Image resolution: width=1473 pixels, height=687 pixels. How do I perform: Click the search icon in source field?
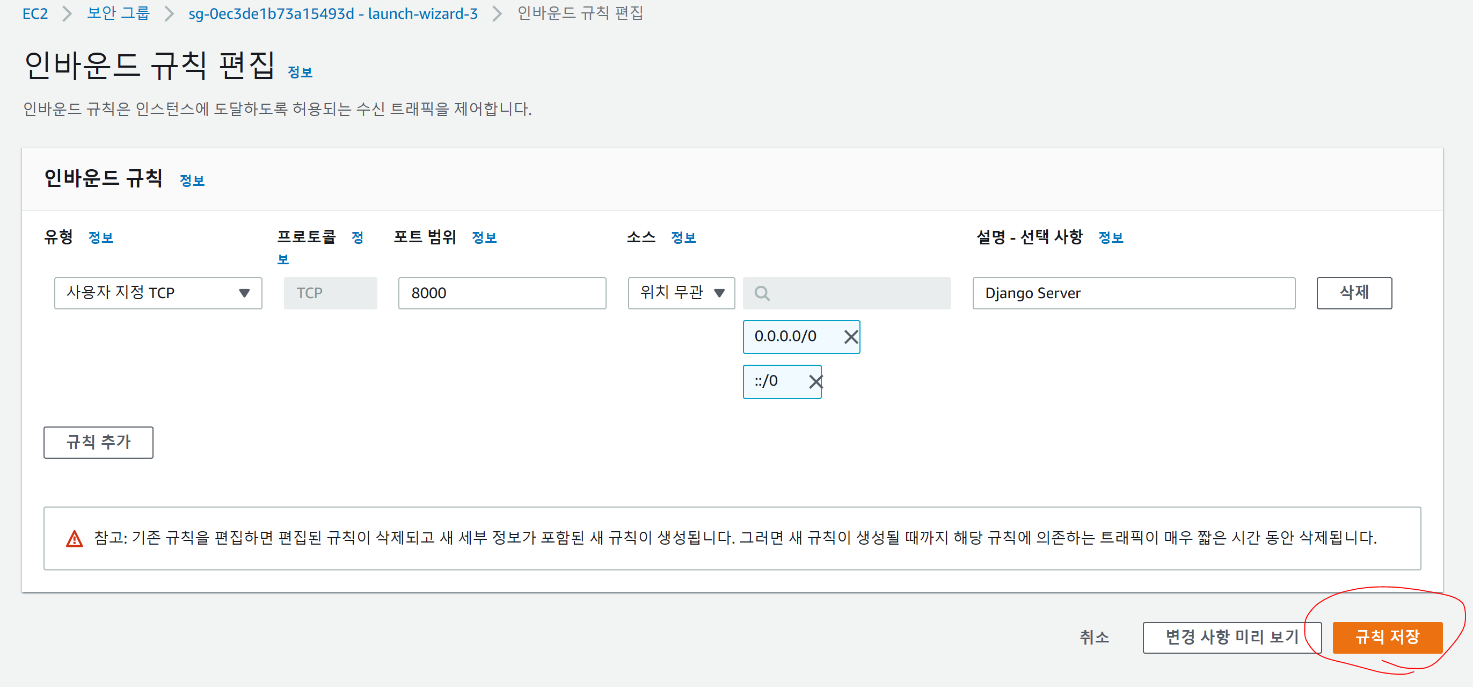tap(762, 293)
